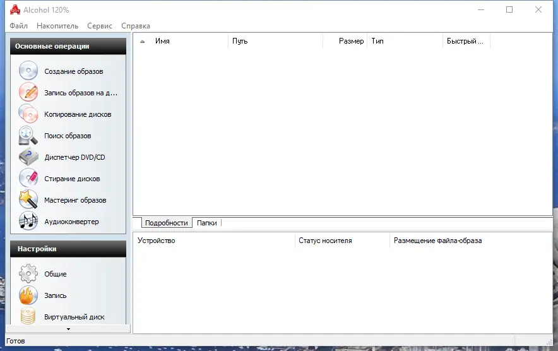The width and height of the screenshot is (558, 351).
Task: Open Виртуальный диск settings text link
Action: (x=74, y=317)
